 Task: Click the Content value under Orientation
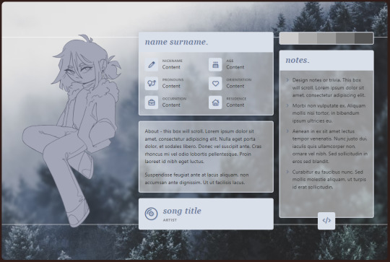tap(235, 86)
